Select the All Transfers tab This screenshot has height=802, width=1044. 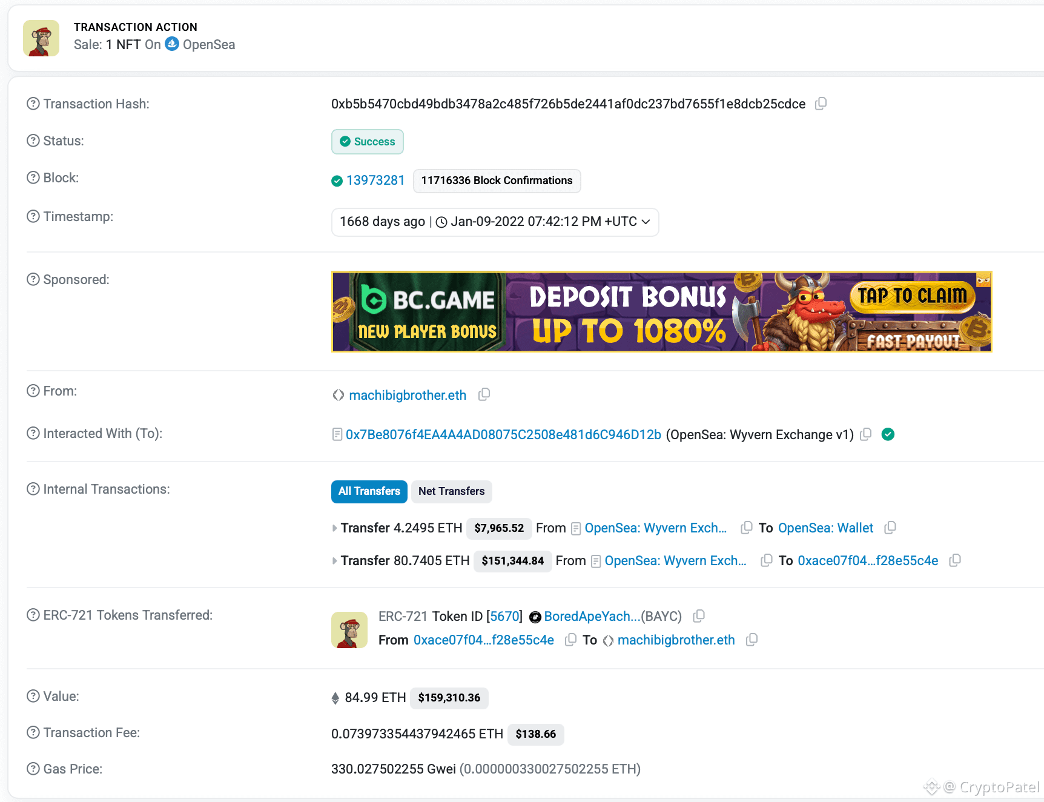[369, 491]
